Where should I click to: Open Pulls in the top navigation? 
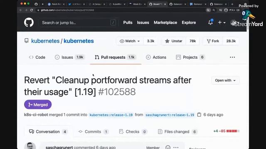point(128,23)
